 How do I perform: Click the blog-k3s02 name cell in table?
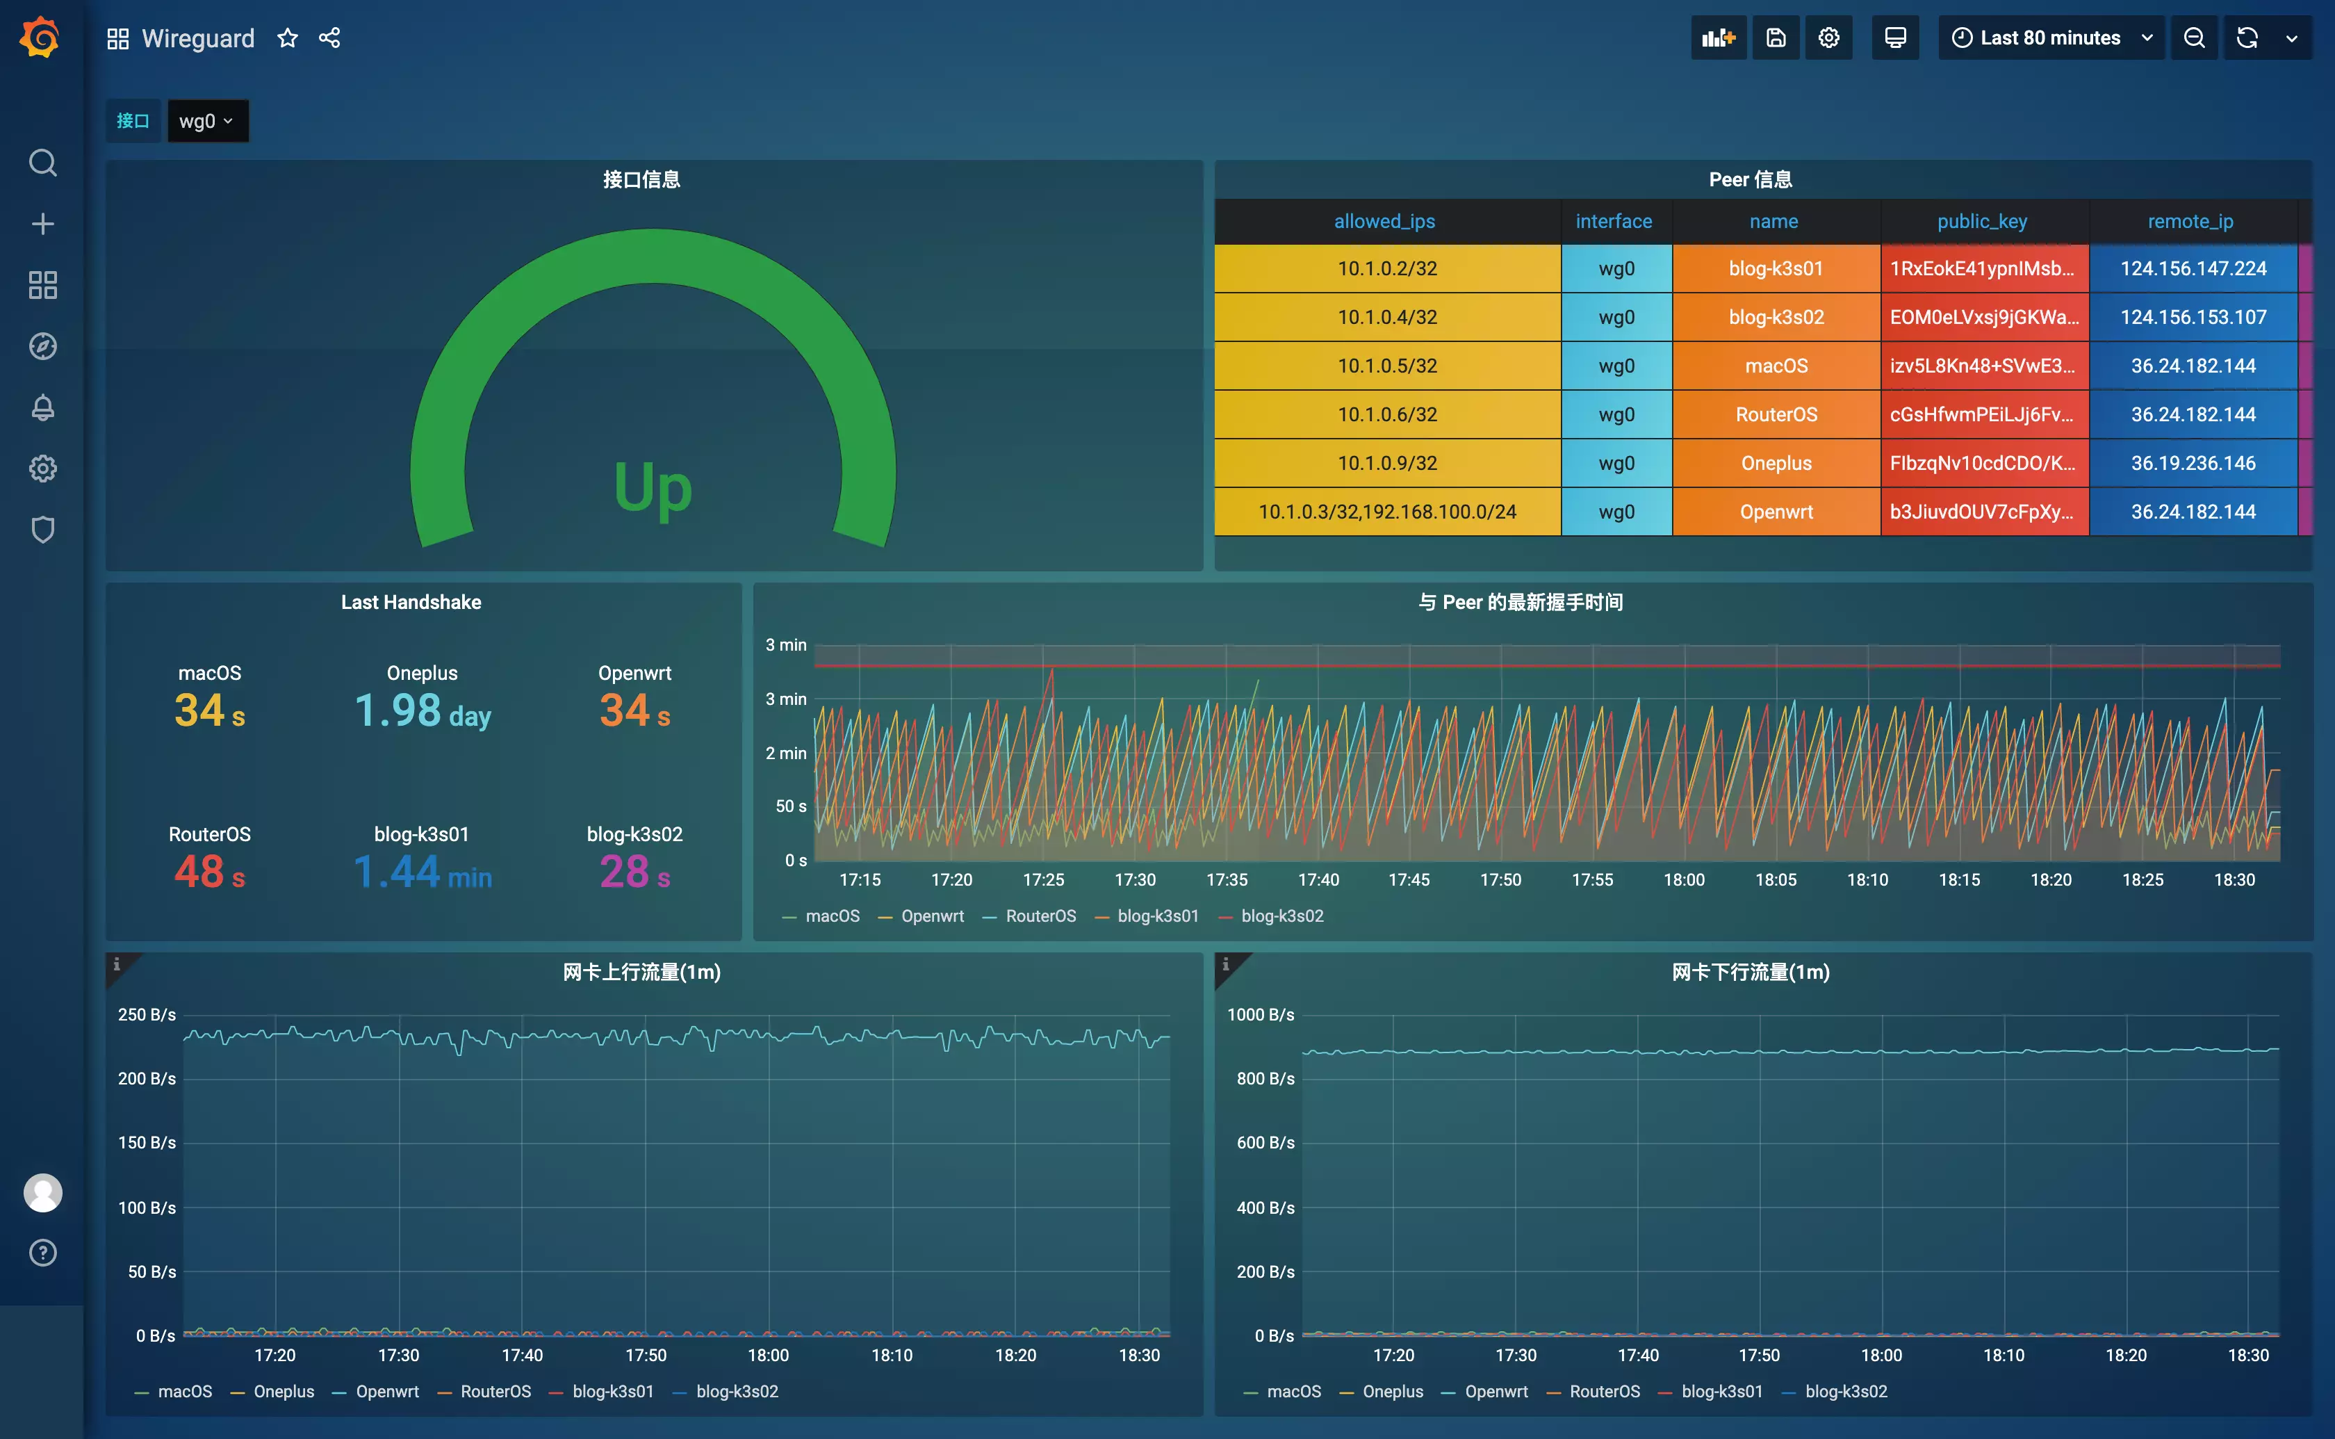(x=1777, y=317)
